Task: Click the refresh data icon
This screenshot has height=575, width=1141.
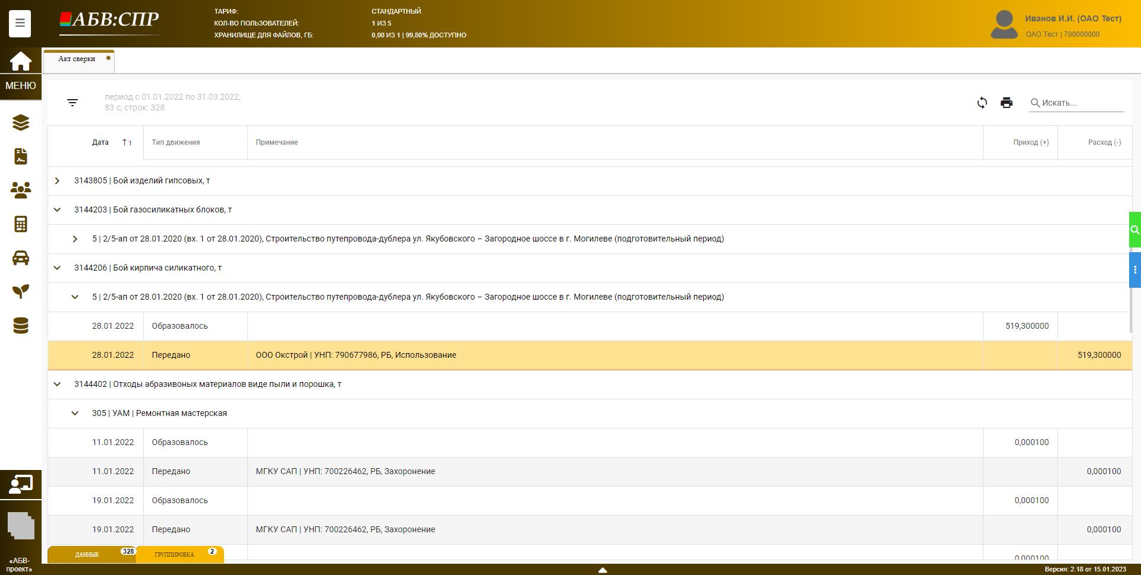Action: 982,103
